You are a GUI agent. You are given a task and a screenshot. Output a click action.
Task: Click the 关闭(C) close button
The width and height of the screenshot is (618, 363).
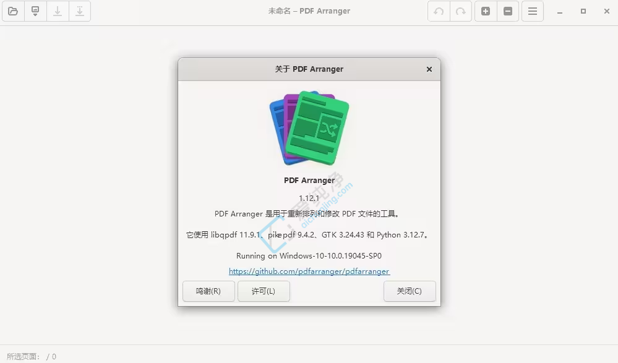[410, 291]
